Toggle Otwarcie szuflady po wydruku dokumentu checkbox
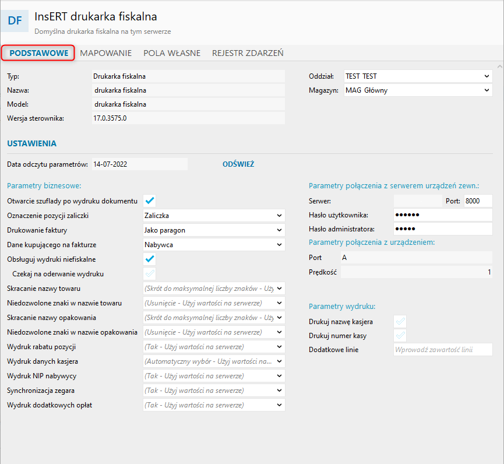The width and height of the screenshot is (504, 464). [150, 201]
